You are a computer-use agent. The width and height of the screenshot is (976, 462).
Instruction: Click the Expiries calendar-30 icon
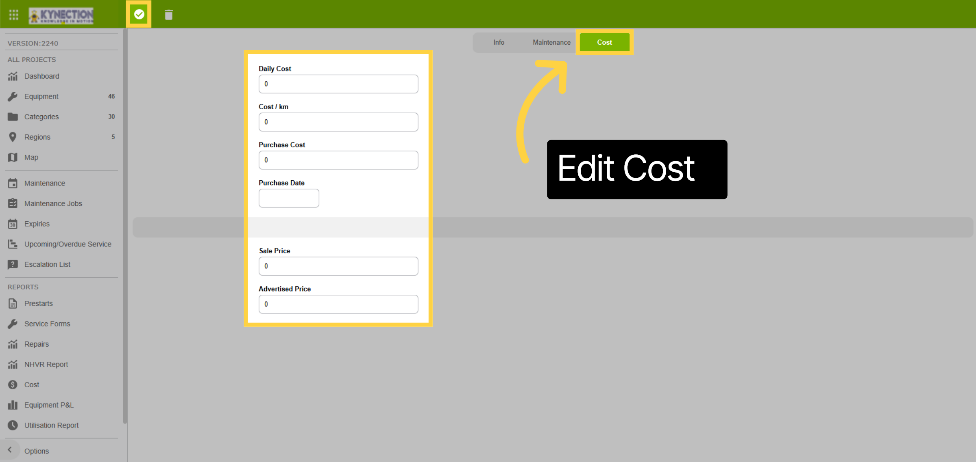(13, 224)
